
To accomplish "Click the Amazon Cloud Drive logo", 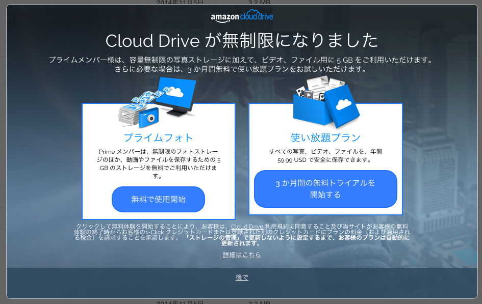I will [242, 17].
